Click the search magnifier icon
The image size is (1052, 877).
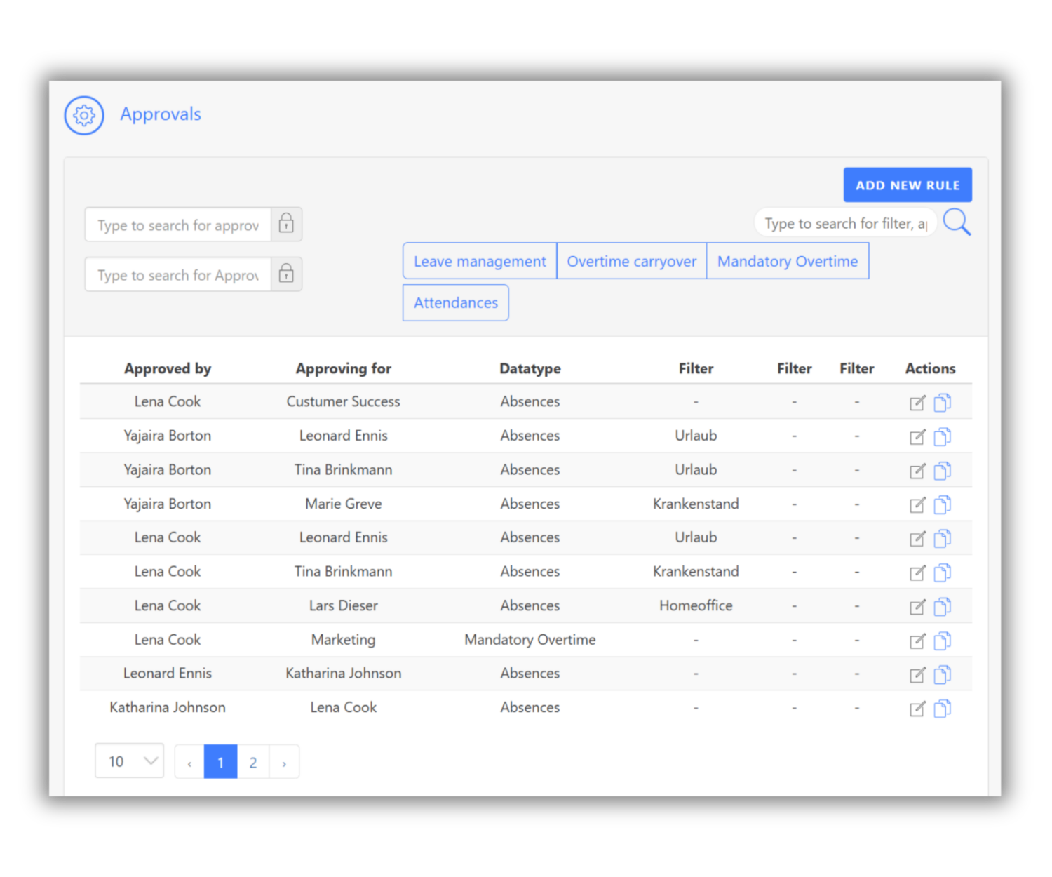point(957,222)
